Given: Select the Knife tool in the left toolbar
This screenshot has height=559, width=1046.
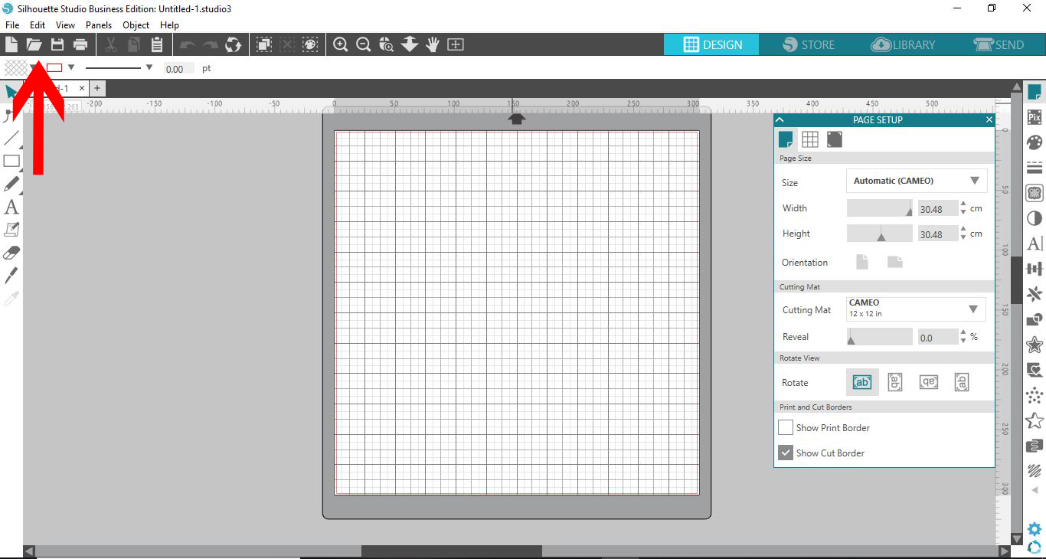Looking at the screenshot, I should [x=11, y=276].
